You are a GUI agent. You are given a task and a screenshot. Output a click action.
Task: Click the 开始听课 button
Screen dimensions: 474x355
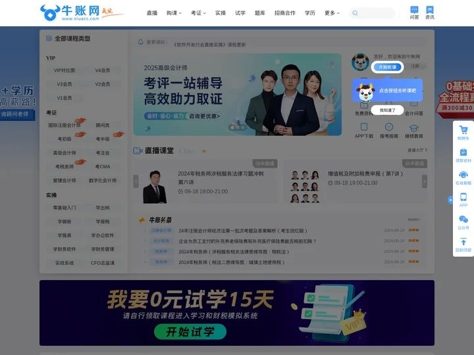387,67
